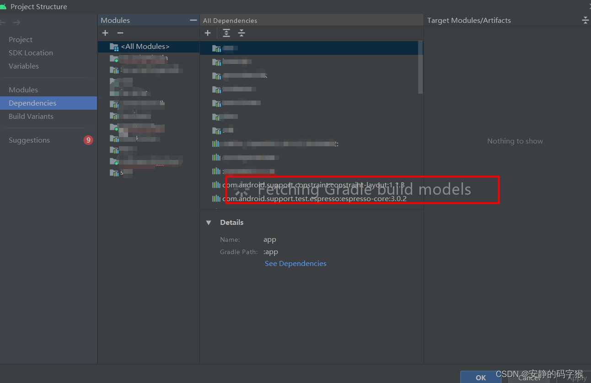Screen dimensions: 591x383
Task: Open the Project settings page
Action: click(x=21, y=40)
